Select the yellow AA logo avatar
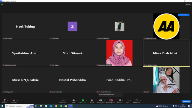192x108 pixels. [166, 26]
